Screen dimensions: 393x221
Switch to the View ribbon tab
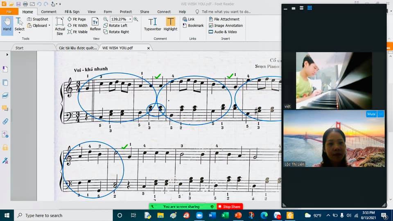[x=91, y=11]
